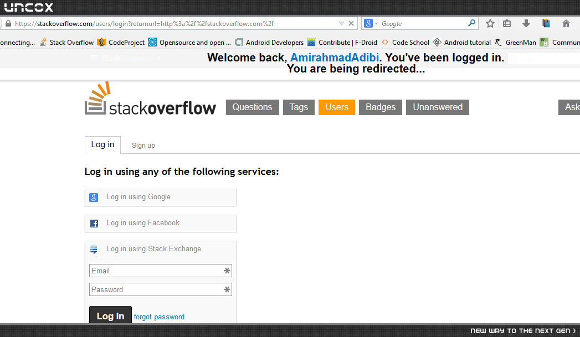Click the stackoverflow logo

pos(150,98)
